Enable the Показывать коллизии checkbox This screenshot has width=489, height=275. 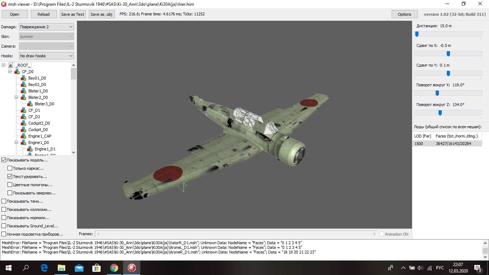click(4, 209)
